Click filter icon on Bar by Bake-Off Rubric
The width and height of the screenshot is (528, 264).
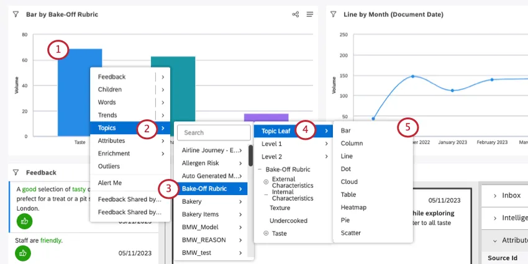click(x=16, y=14)
